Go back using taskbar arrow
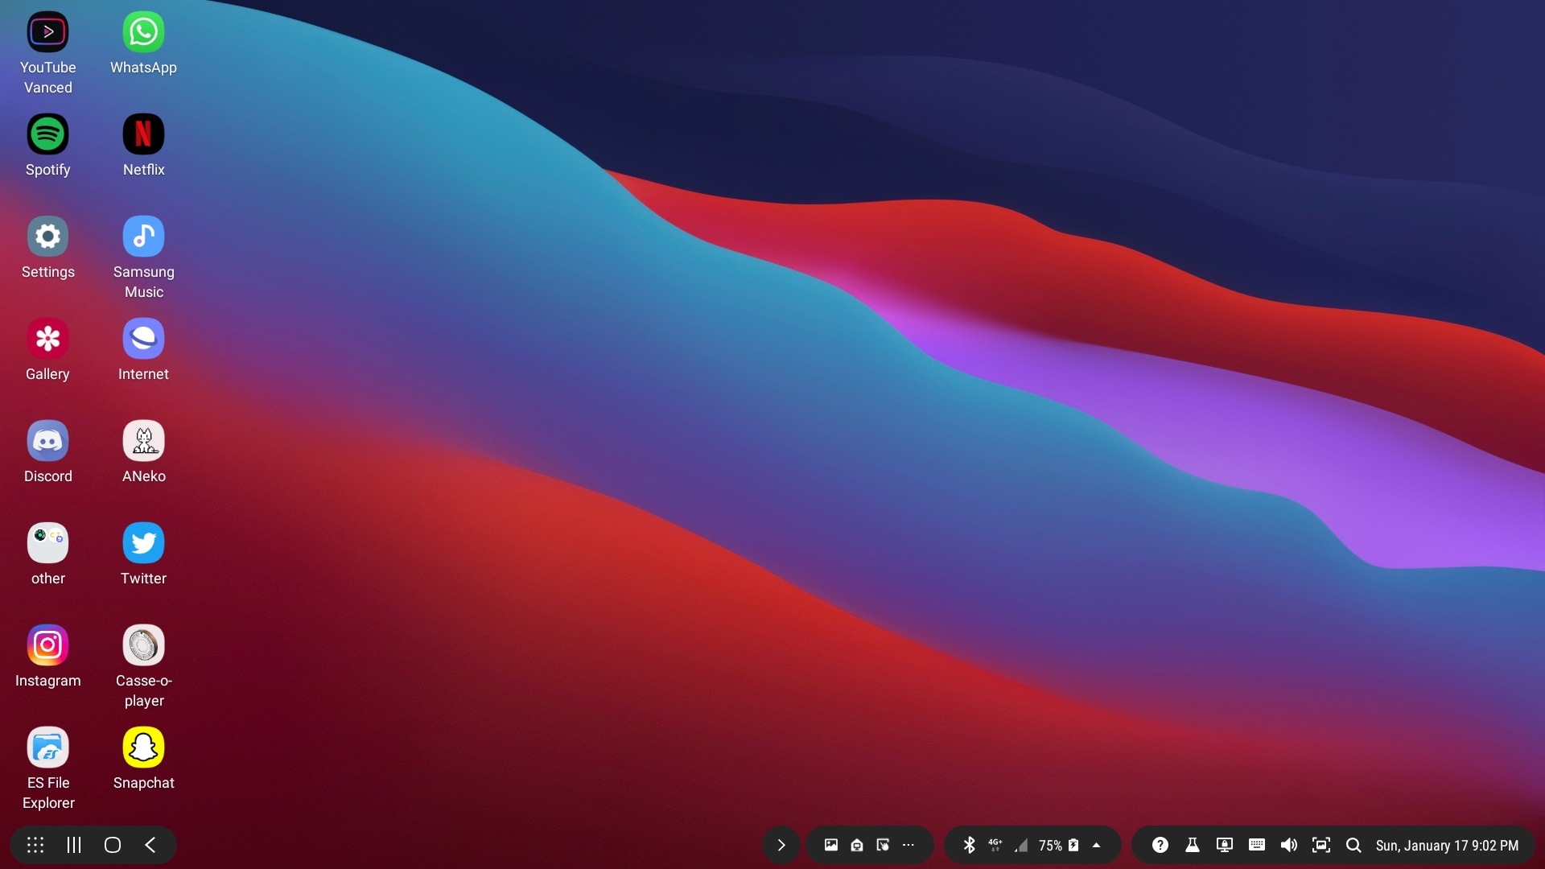 (150, 845)
